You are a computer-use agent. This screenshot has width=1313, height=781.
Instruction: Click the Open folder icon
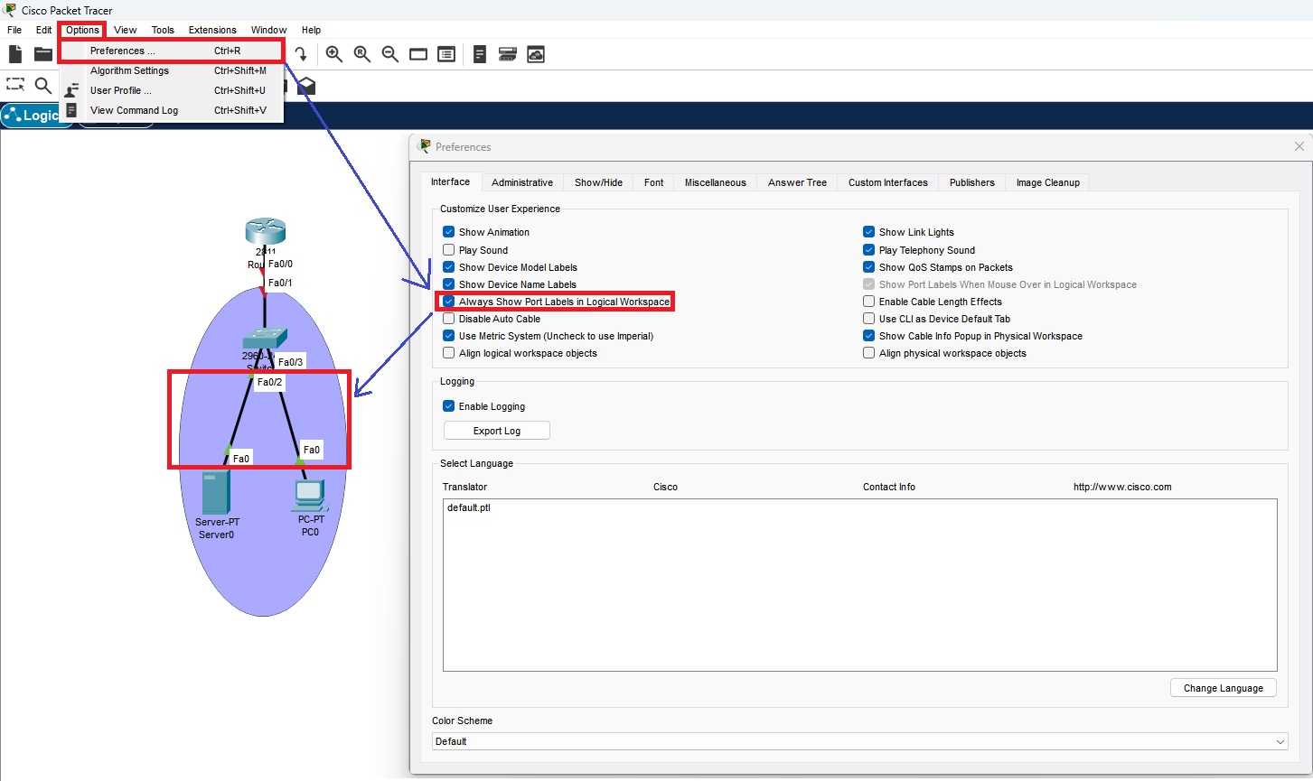click(x=42, y=54)
